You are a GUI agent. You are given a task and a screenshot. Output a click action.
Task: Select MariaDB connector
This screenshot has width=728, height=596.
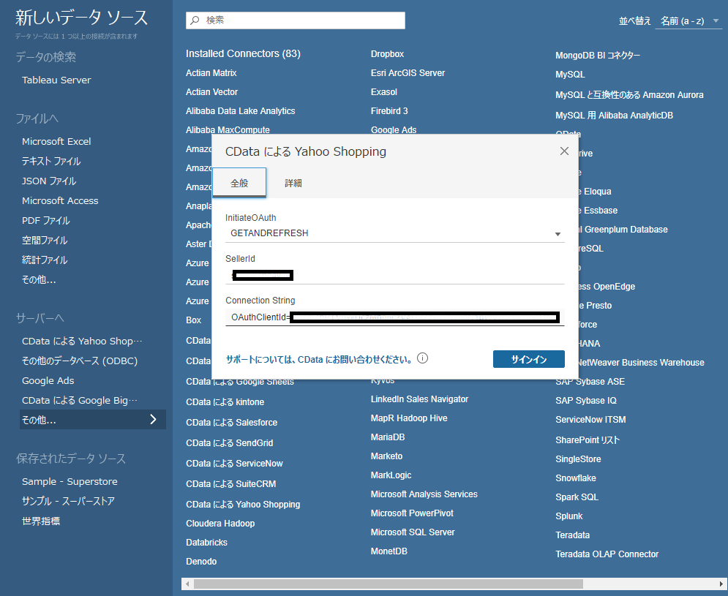coord(388,437)
